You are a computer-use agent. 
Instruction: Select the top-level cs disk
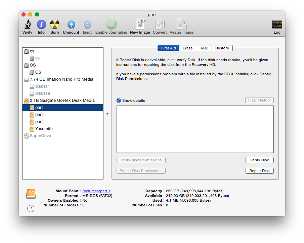pos(63,51)
